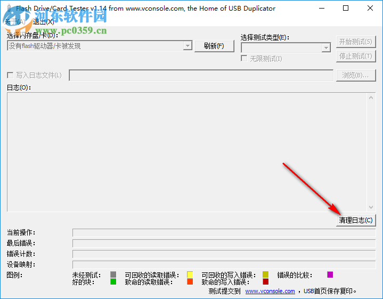The height and width of the screenshot is (299, 383).
Task: Enable the 写入日志文件(L) checkbox
Action: [x=10, y=75]
